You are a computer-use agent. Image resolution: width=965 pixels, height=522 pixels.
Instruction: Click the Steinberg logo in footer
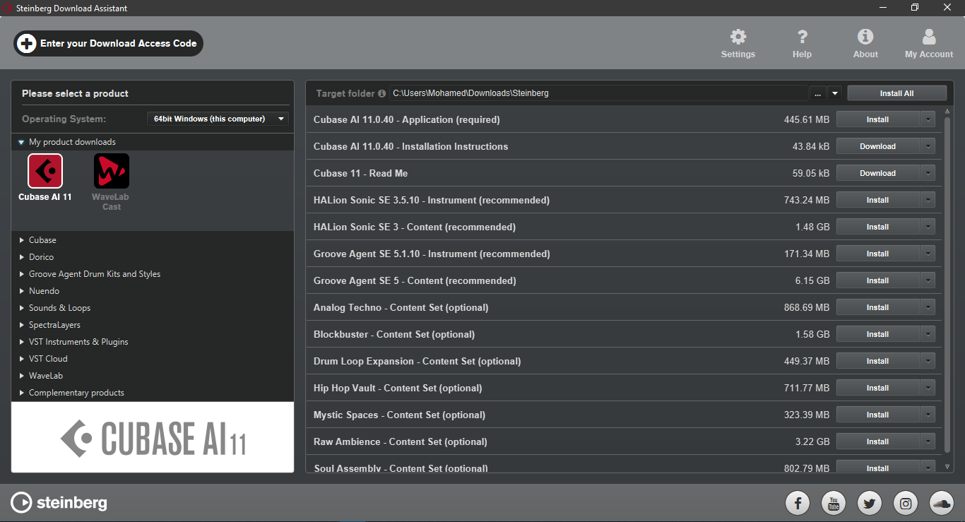pyautogui.click(x=59, y=502)
